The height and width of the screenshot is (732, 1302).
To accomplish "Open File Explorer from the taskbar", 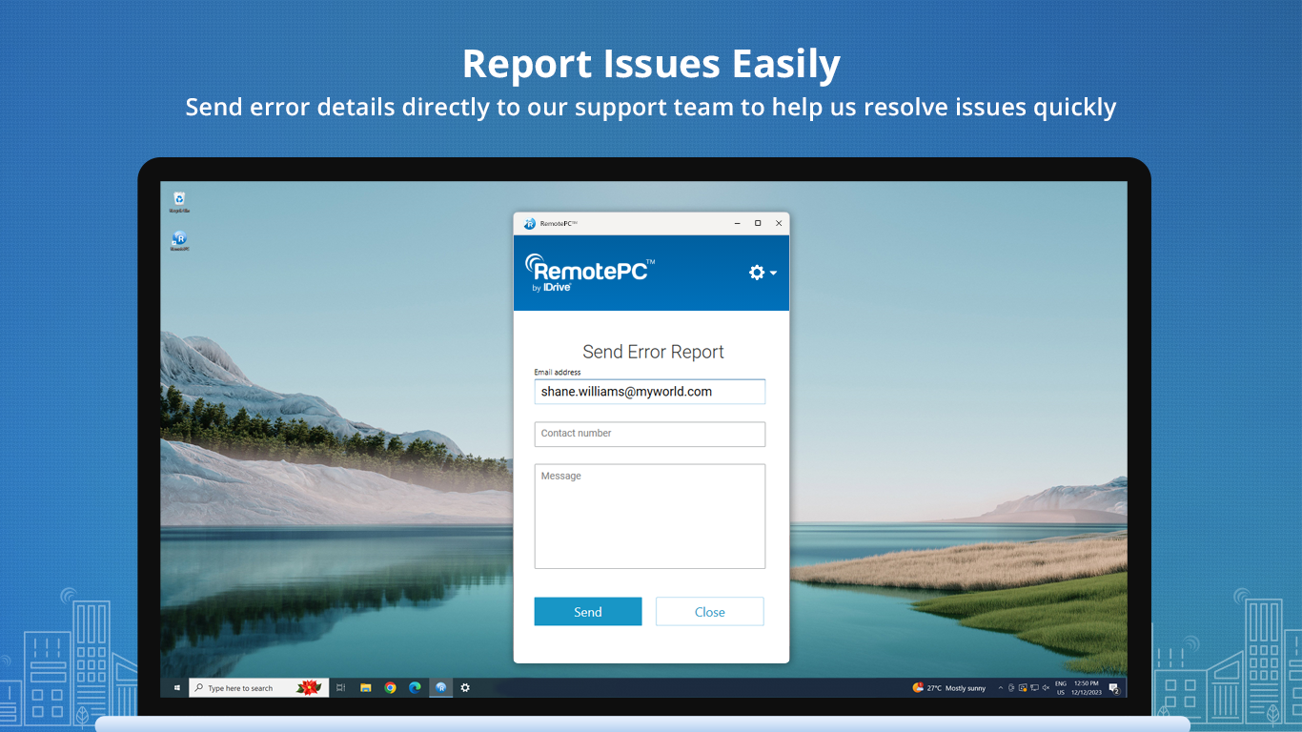I will 366,687.
